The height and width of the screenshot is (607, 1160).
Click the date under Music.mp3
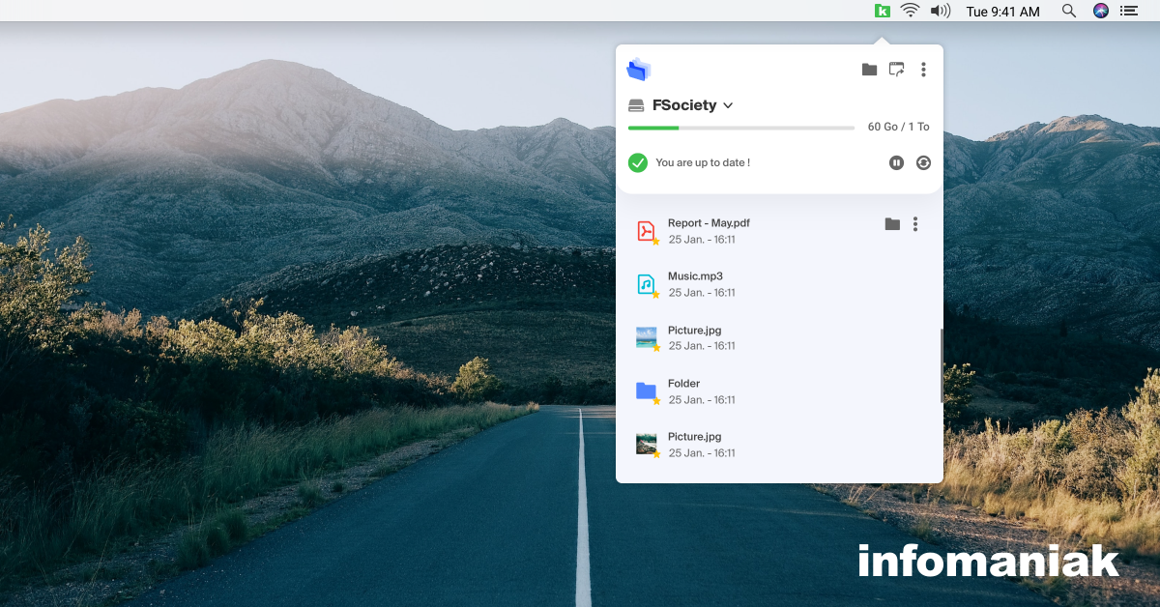click(x=702, y=293)
